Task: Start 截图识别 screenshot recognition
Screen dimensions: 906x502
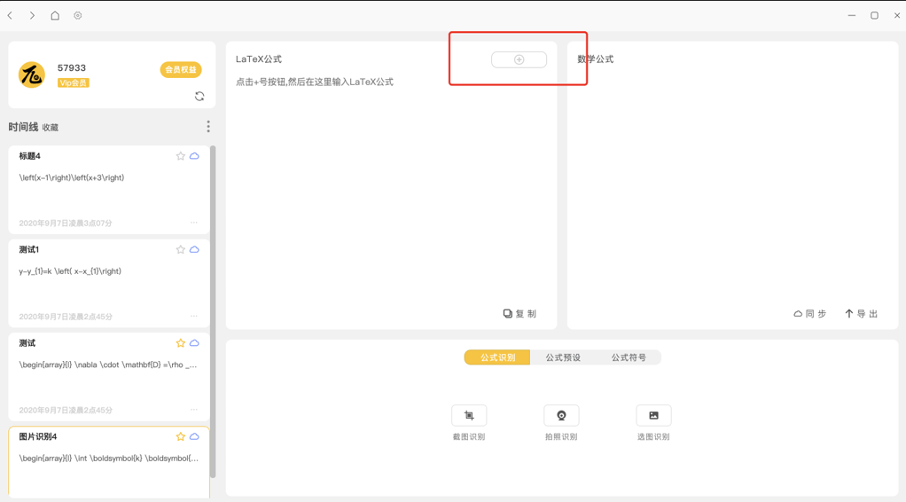Action: pos(469,423)
